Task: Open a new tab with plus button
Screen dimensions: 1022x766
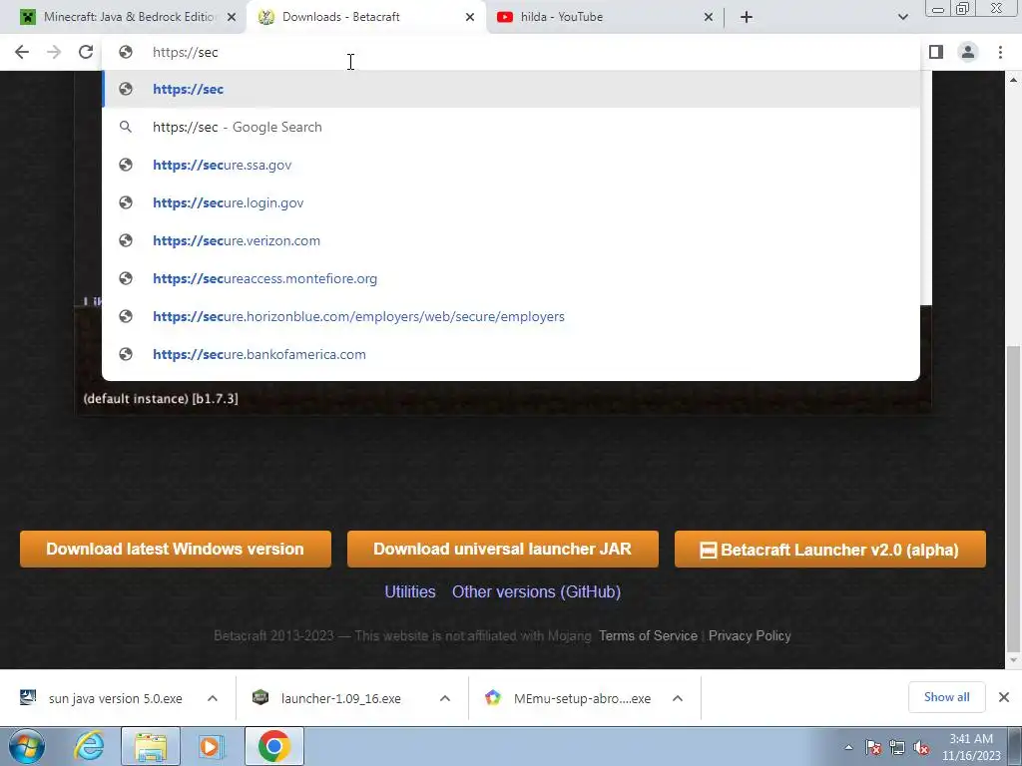Action: (747, 17)
